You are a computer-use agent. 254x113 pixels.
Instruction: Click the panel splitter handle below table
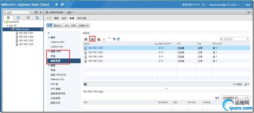tap(166, 89)
